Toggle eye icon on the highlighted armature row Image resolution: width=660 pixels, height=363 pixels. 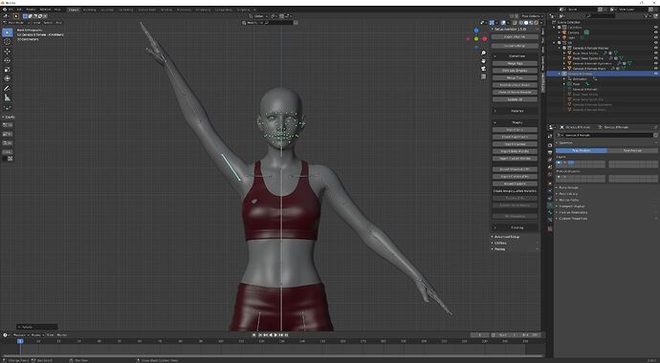point(656,74)
